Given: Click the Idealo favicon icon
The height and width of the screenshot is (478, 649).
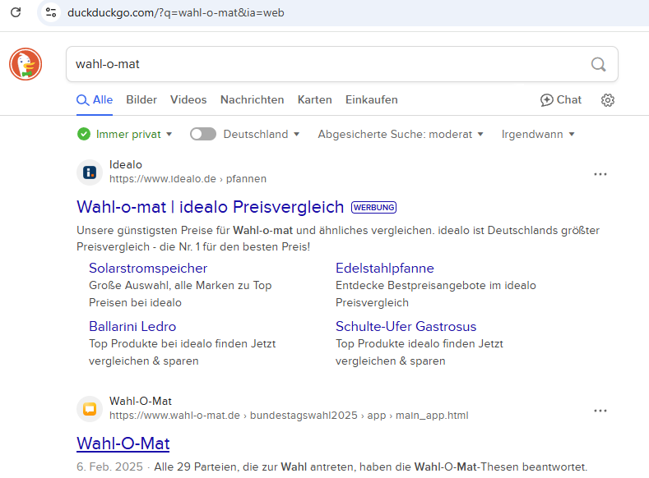Looking at the screenshot, I should point(89,172).
